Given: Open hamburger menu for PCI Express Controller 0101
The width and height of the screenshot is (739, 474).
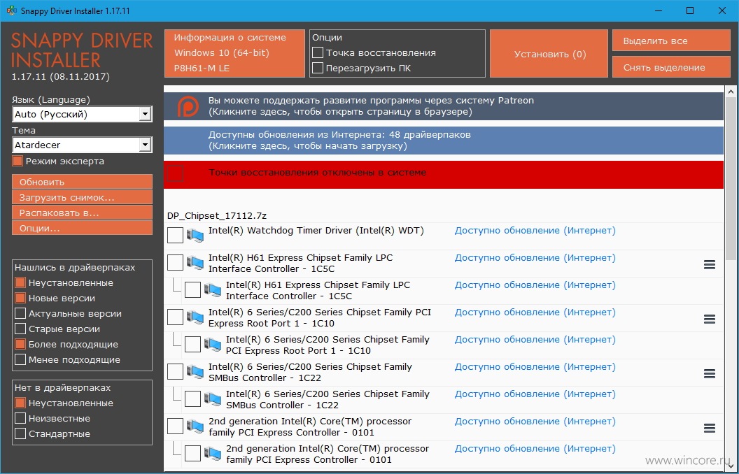Looking at the screenshot, I should [x=710, y=429].
